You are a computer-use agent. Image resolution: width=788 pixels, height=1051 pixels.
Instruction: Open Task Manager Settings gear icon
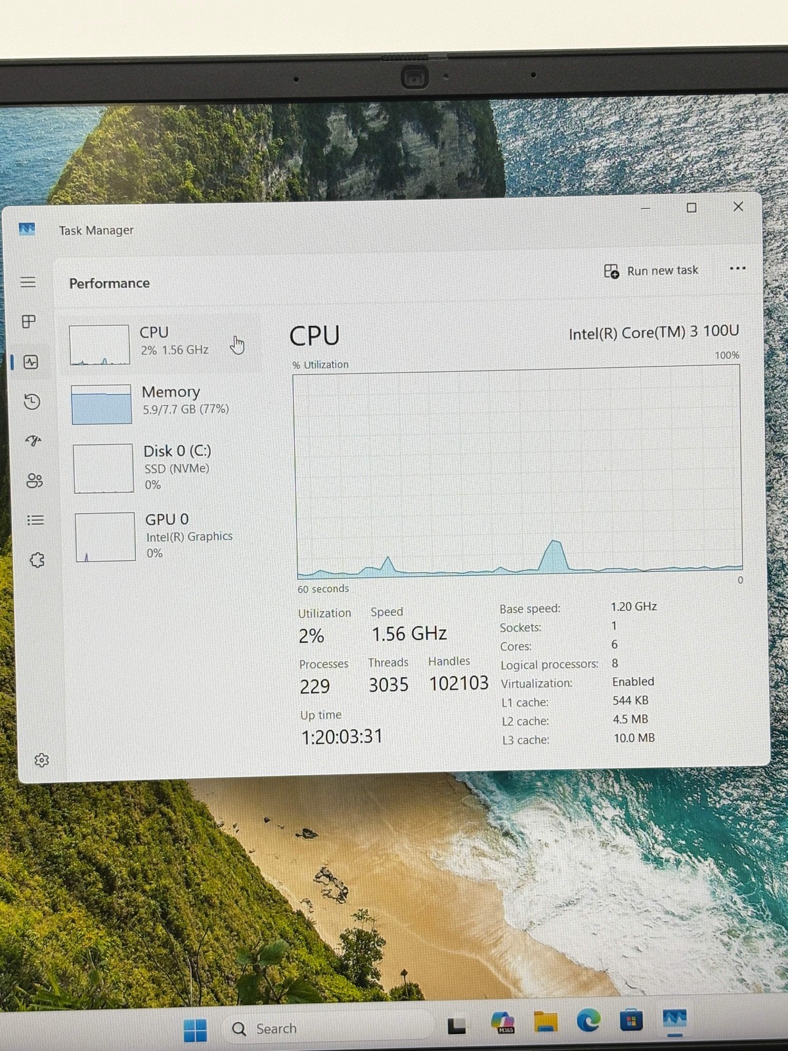point(41,760)
